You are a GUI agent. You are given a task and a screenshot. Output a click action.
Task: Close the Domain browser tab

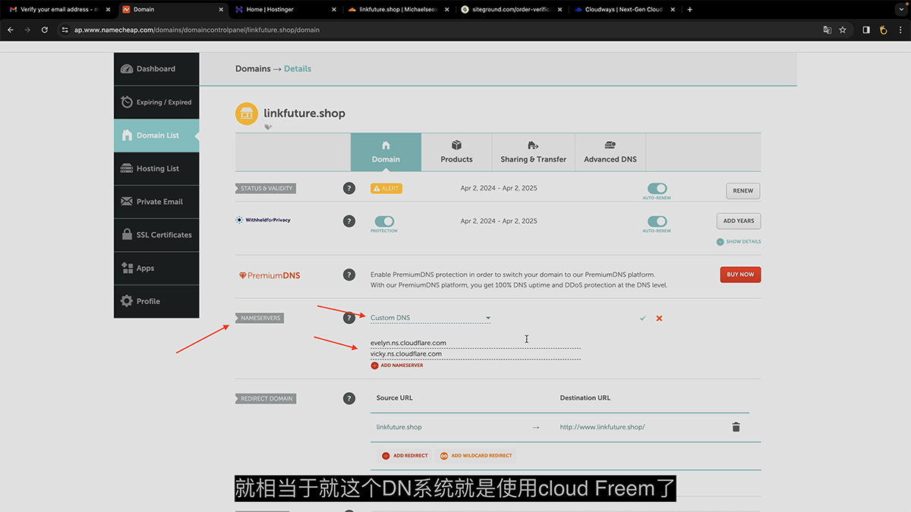pyautogui.click(x=221, y=10)
